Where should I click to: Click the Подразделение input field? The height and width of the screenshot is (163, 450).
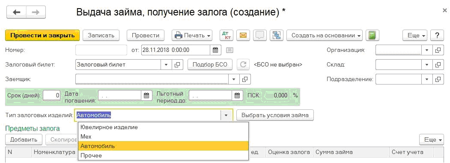tap(398, 79)
